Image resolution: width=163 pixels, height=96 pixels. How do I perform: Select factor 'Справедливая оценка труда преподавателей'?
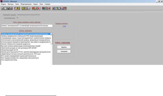click(x=26, y=38)
